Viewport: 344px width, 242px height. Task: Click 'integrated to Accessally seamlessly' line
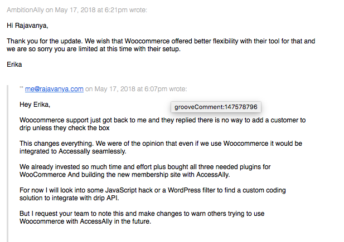coord(73,151)
